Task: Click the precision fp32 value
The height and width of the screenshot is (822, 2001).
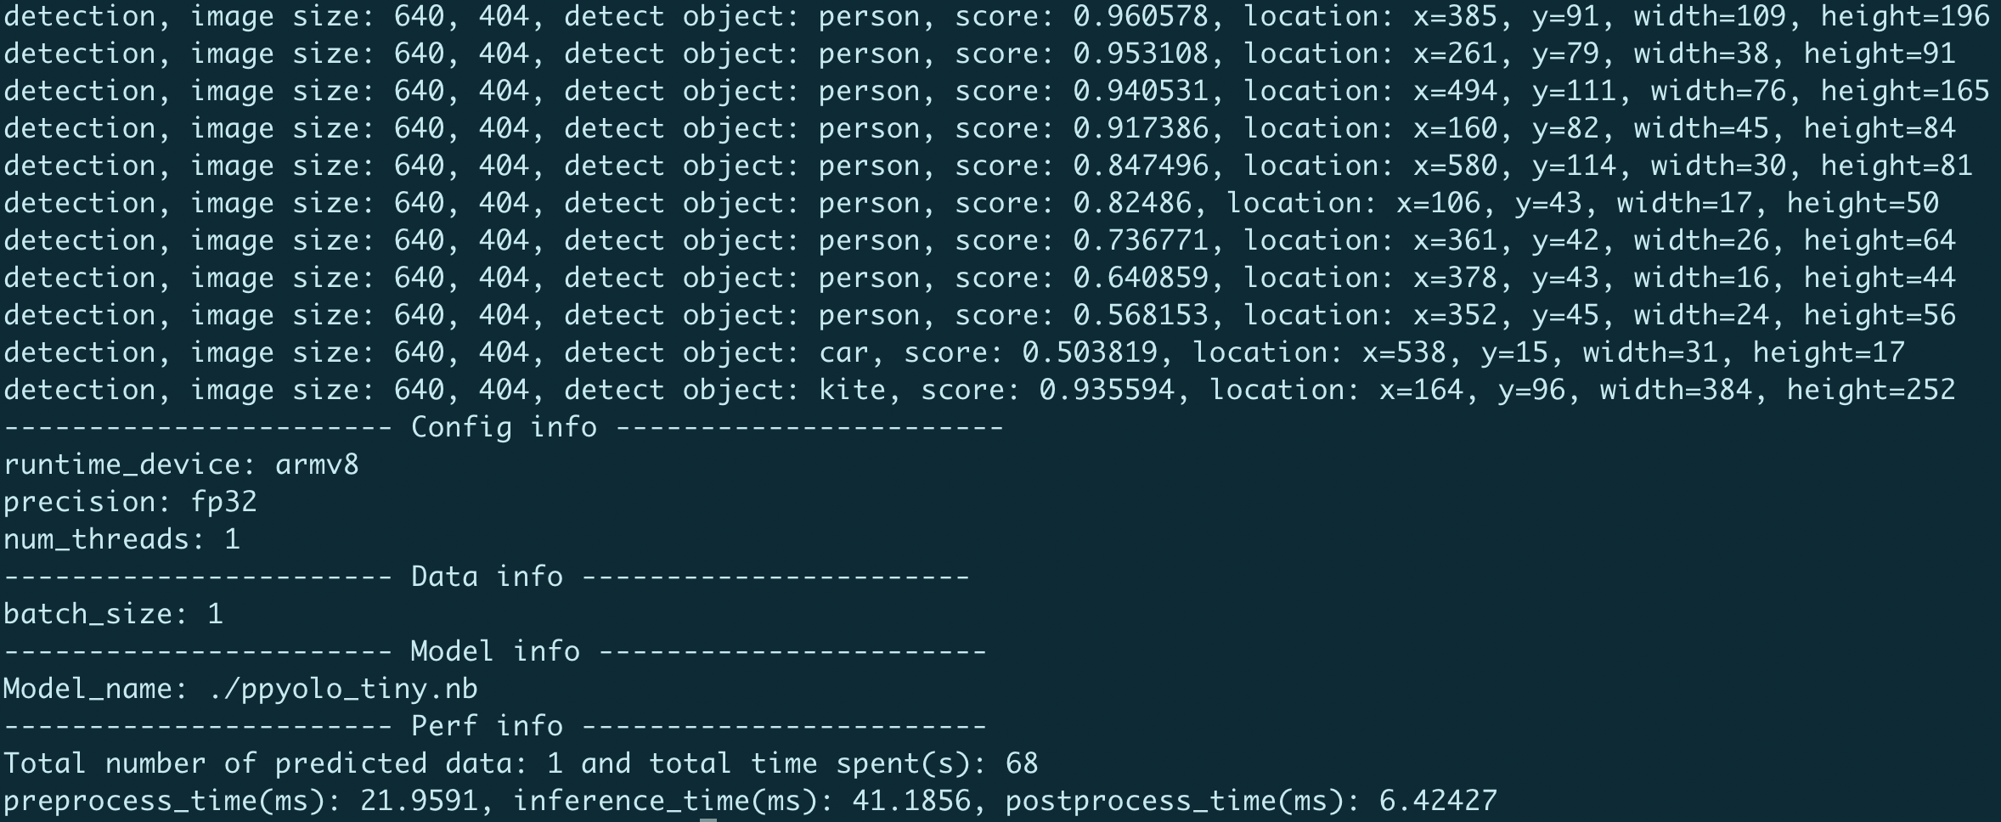Action: (x=223, y=503)
